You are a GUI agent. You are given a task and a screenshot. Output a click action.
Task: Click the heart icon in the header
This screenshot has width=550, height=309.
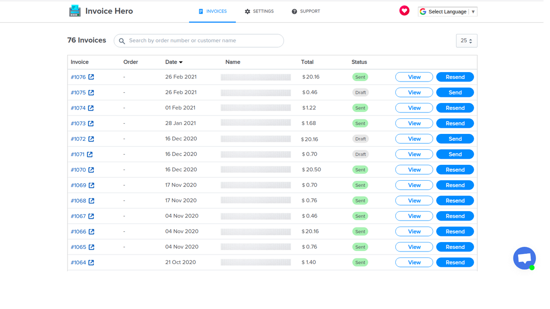pyautogui.click(x=404, y=10)
